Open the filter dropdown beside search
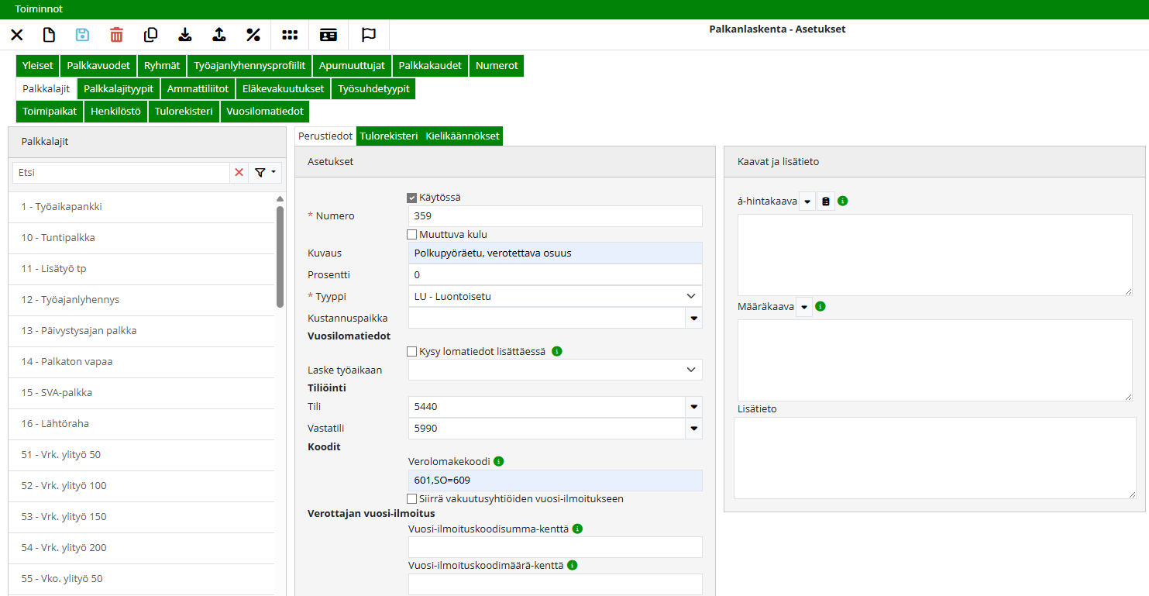The image size is (1149, 596). click(265, 173)
